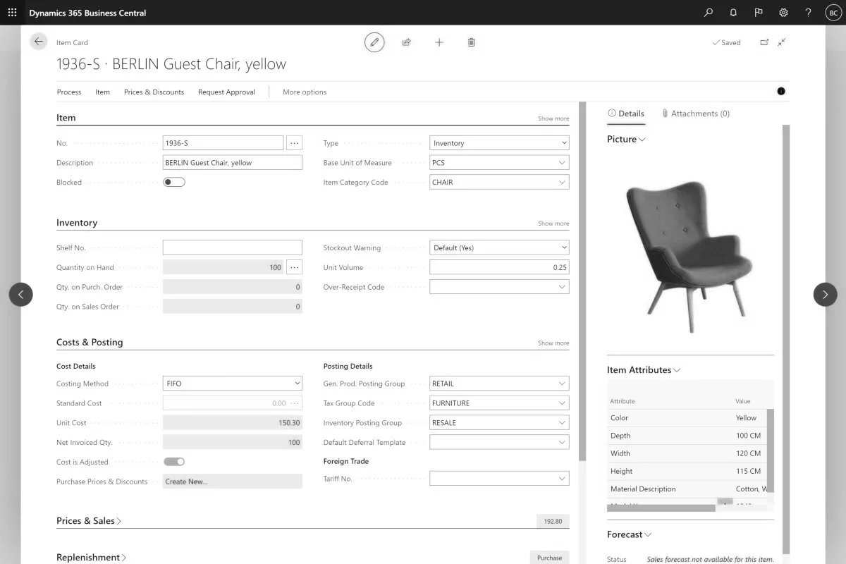The height and width of the screenshot is (564, 846).
Task: Go to previous record arrow
Action: [x=20, y=294]
